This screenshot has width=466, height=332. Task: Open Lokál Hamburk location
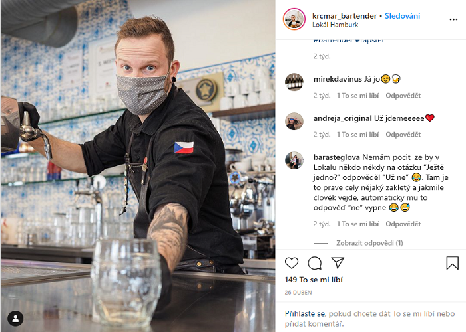pos(336,25)
